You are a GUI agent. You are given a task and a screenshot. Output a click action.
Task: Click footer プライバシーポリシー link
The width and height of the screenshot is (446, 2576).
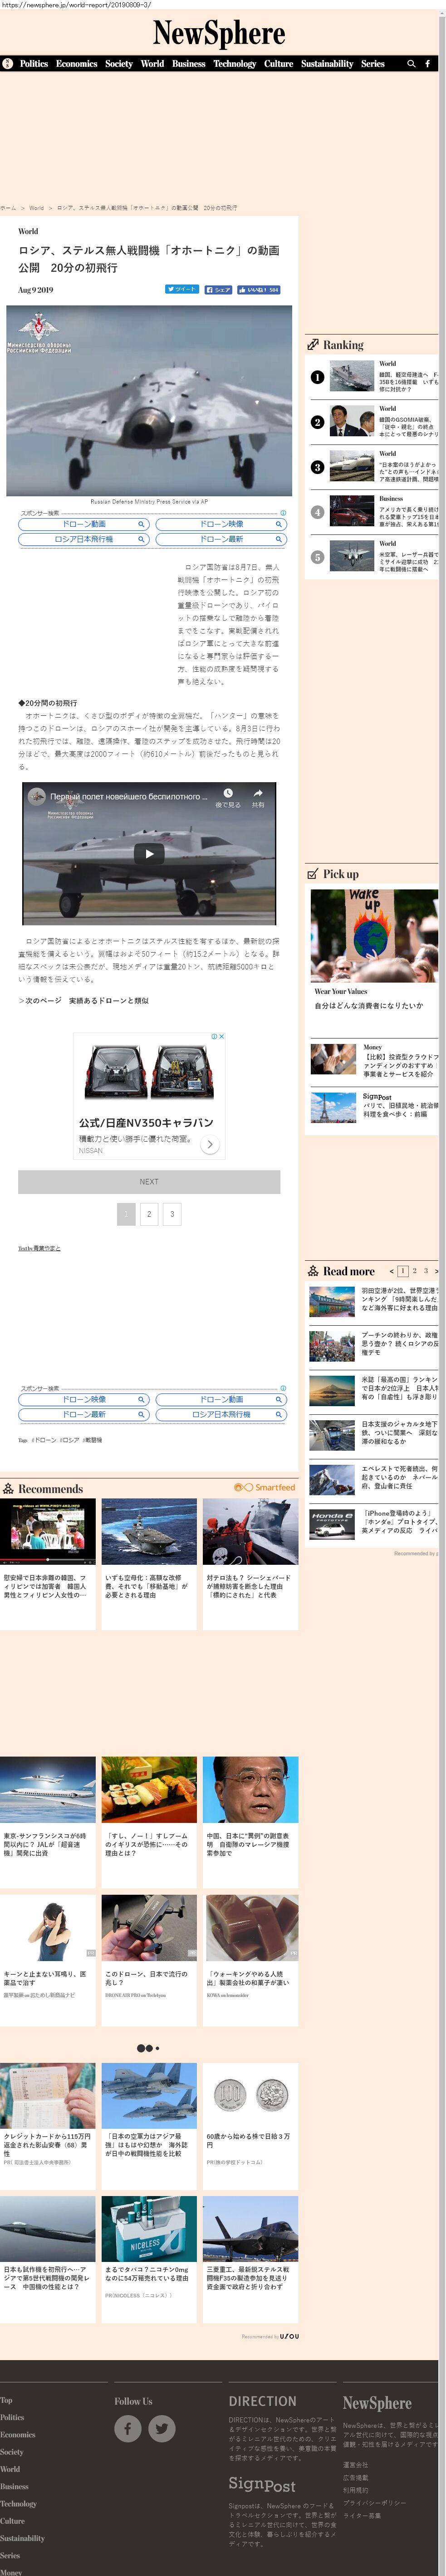click(374, 2503)
